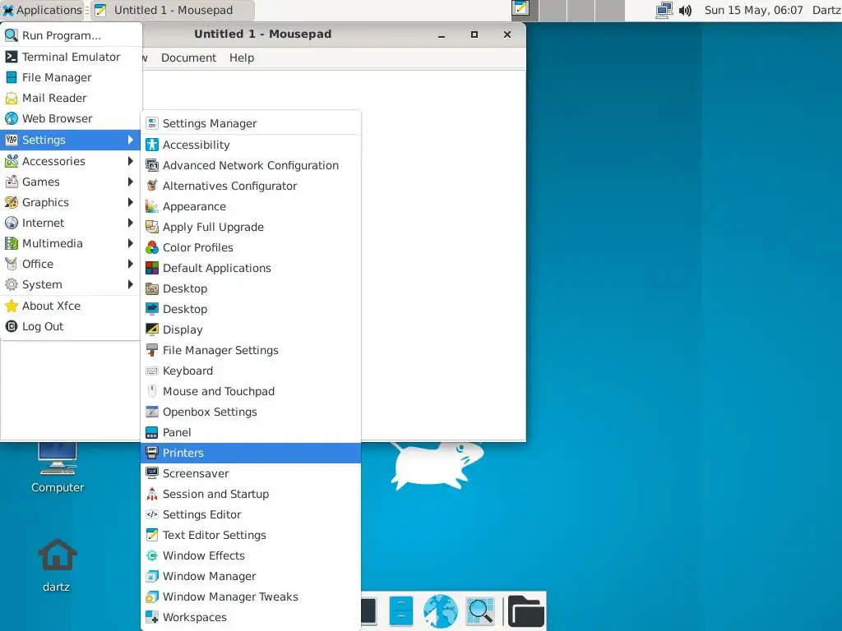Launch web browser globe in bottom dock
Screen dimensions: 842x631
pyautogui.click(x=441, y=611)
